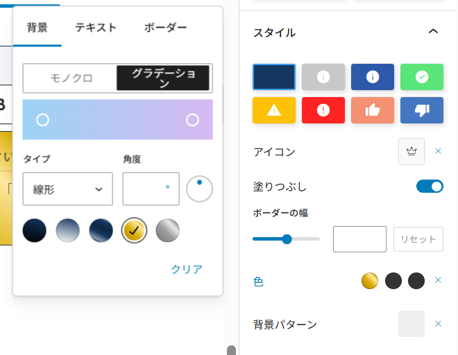Open the テキスト tab
Screen dimensions: 458x355
[x=96, y=28]
